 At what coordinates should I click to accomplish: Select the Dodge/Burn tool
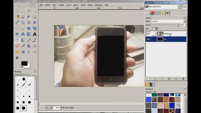coord(17,57)
